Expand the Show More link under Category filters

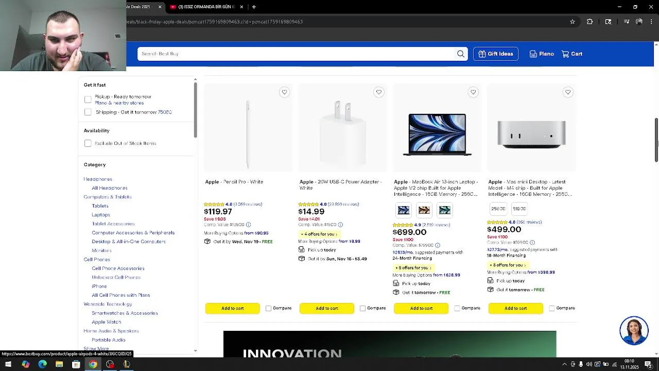pos(96,349)
